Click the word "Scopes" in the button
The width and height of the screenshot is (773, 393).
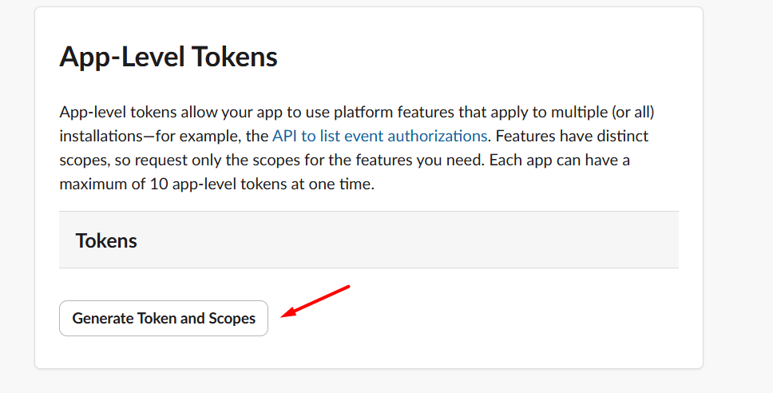[x=232, y=318]
